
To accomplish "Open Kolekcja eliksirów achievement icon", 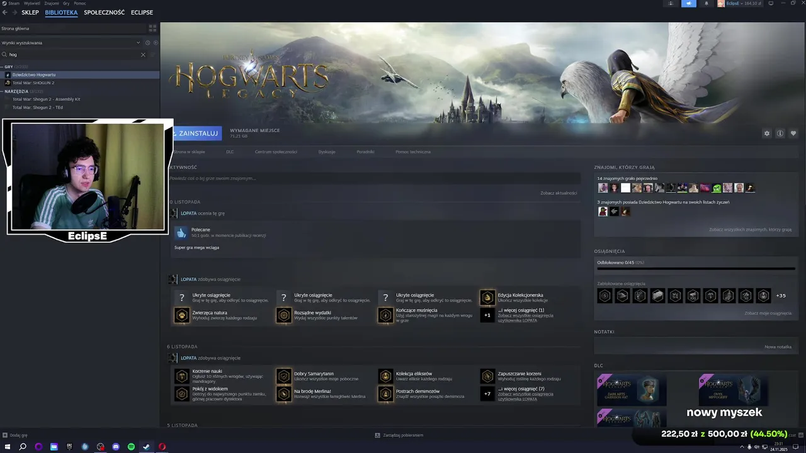I will pyautogui.click(x=385, y=376).
